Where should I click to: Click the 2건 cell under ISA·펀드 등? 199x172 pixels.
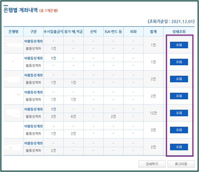(113, 117)
